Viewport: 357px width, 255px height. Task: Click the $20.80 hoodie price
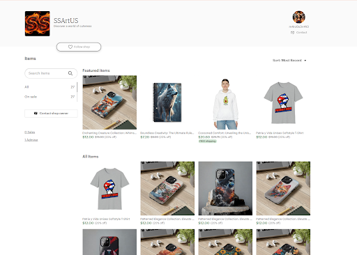(x=204, y=137)
